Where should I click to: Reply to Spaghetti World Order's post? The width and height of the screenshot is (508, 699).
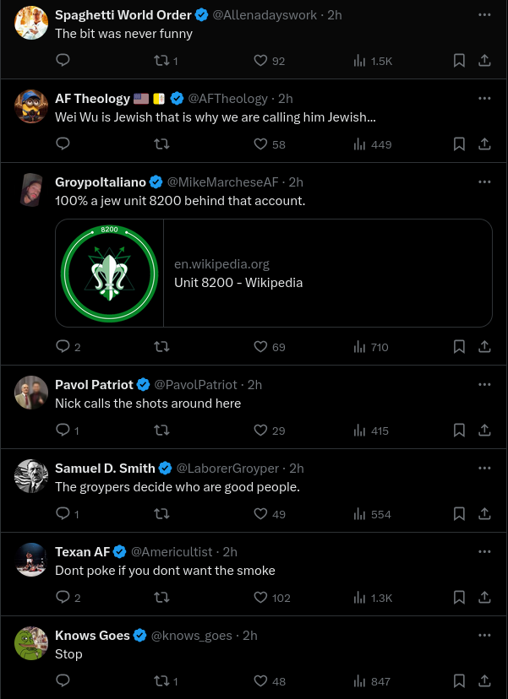63,60
